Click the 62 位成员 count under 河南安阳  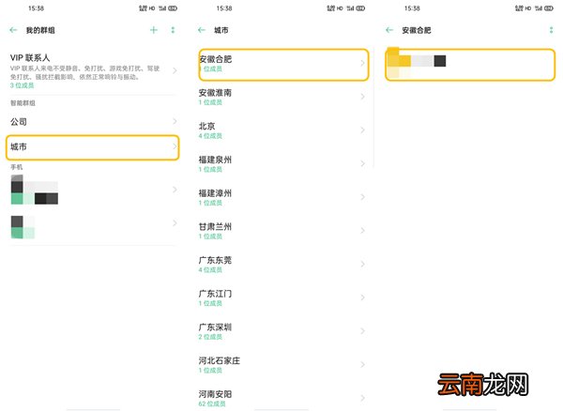[212, 403]
